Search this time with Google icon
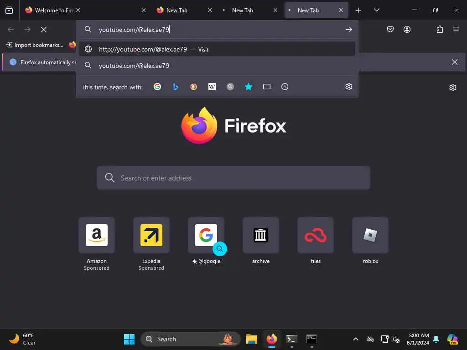The image size is (467, 350). 157,87
